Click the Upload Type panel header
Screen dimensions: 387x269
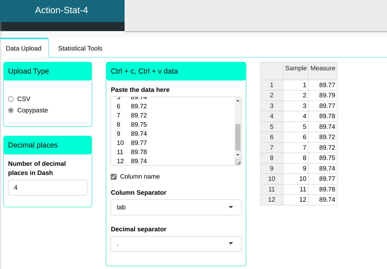[x=48, y=71]
